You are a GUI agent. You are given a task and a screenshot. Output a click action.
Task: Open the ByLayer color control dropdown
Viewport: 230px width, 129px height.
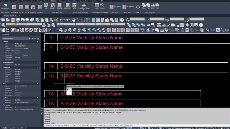click(66, 24)
